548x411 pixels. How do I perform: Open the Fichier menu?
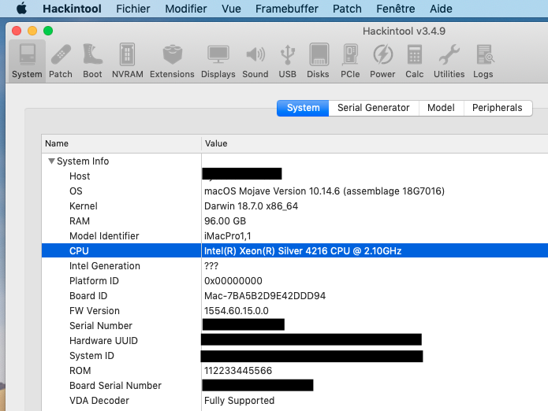pyautogui.click(x=133, y=9)
